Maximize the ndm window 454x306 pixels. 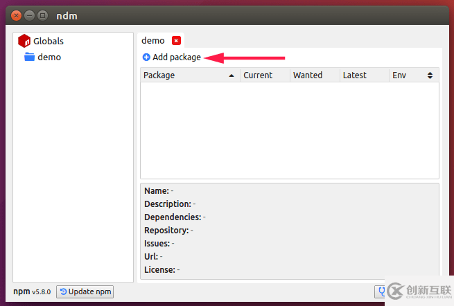(x=43, y=15)
